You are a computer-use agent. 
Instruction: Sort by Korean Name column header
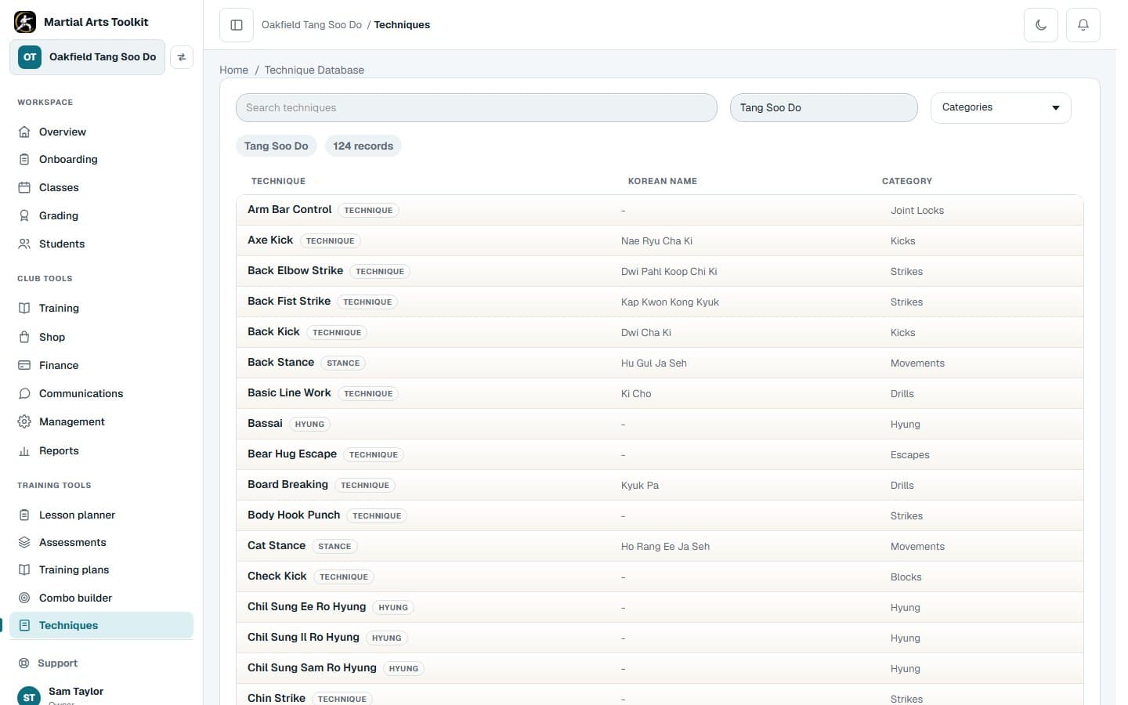coord(663,181)
